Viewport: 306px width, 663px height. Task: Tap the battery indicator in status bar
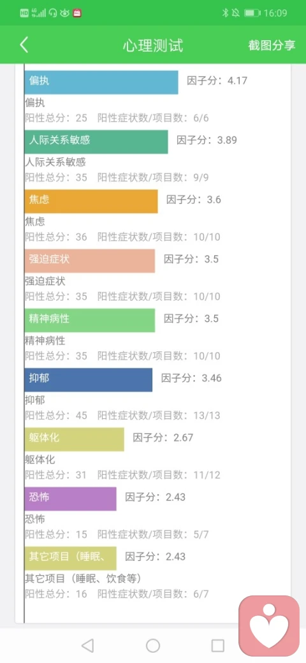click(x=252, y=13)
